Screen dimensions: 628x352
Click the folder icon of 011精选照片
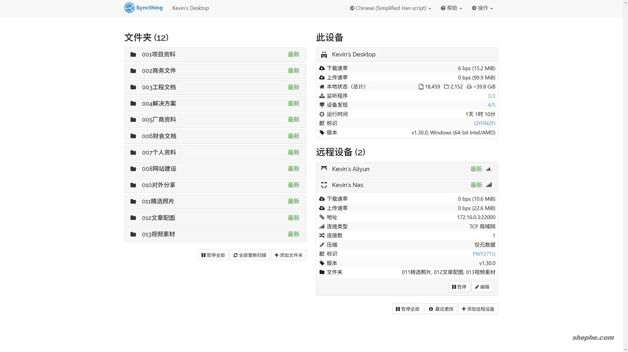[133, 201]
